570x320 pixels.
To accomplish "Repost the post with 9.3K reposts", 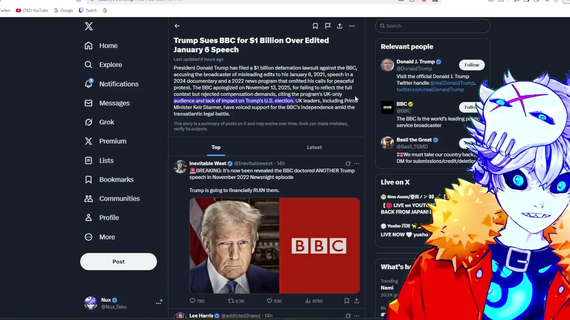I will point(236,301).
